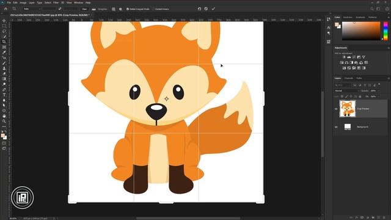Click the Straighten level icon

pyautogui.click(x=93, y=9)
